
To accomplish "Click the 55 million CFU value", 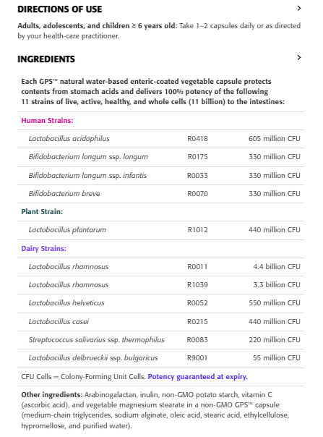I will [276, 358].
